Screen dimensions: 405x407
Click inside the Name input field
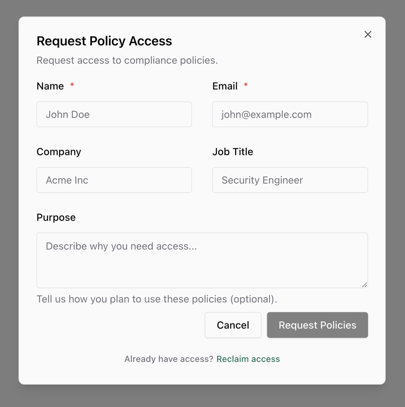coord(114,114)
